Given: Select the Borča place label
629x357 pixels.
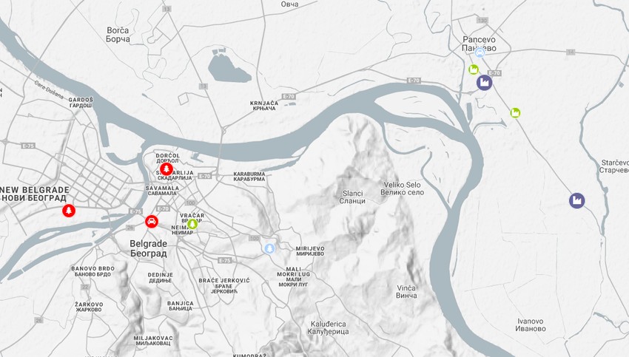Looking at the screenshot, I should [x=118, y=35].
